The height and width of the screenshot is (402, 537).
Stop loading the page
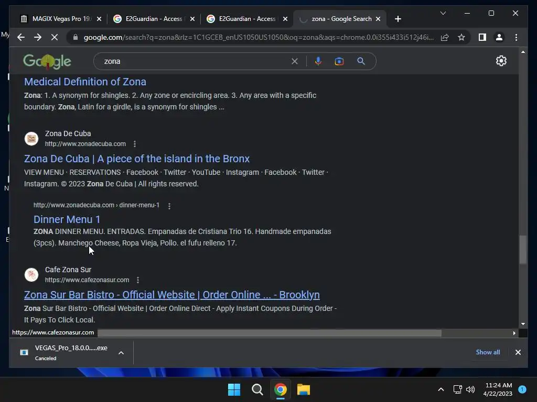55,37
